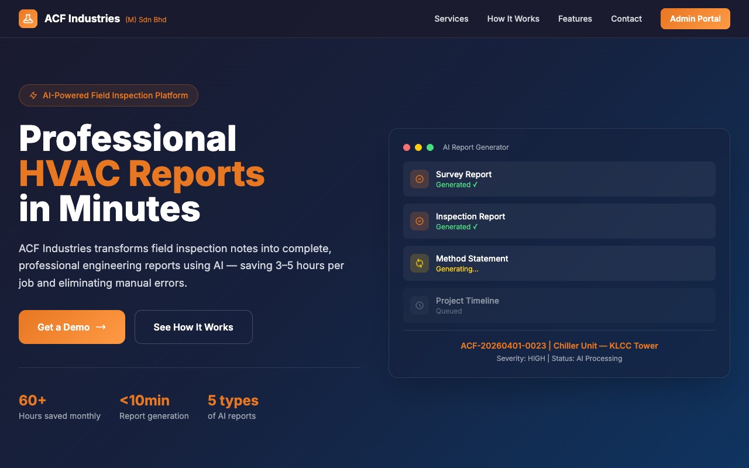Click 'Generated ✓' under Inspection Report
Viewport: 749px width, 468px height.
(457, 227)
